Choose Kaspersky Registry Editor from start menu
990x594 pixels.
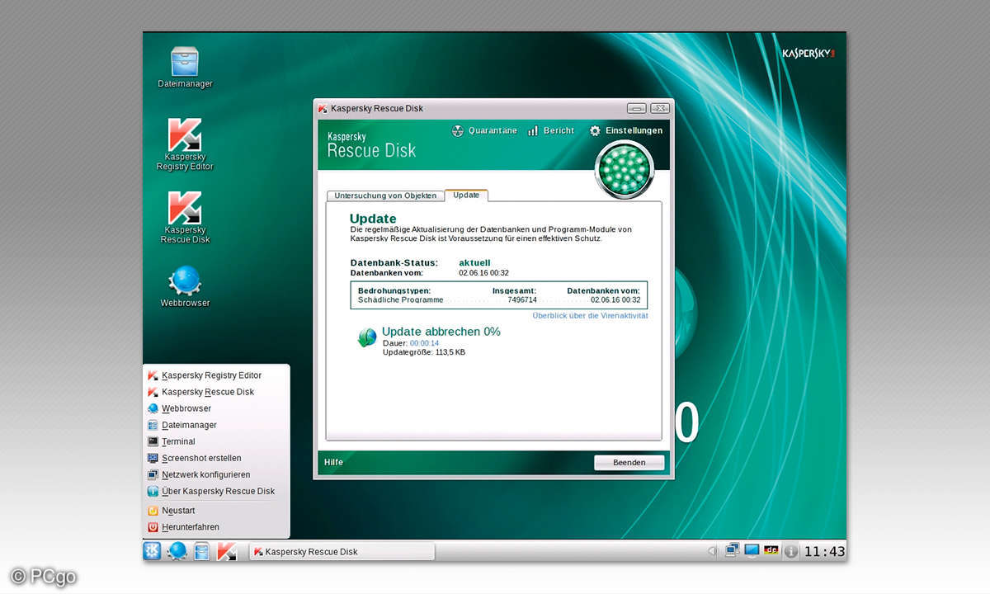tap(216, 375)
